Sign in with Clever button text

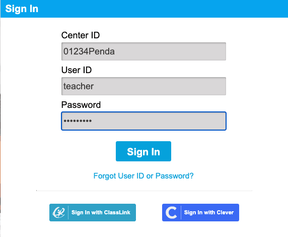(209, 212)
